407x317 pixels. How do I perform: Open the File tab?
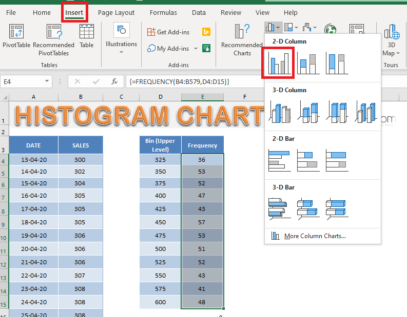11,12
